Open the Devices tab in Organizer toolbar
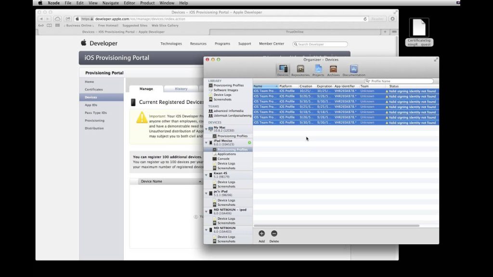 [x=283, y=70]
